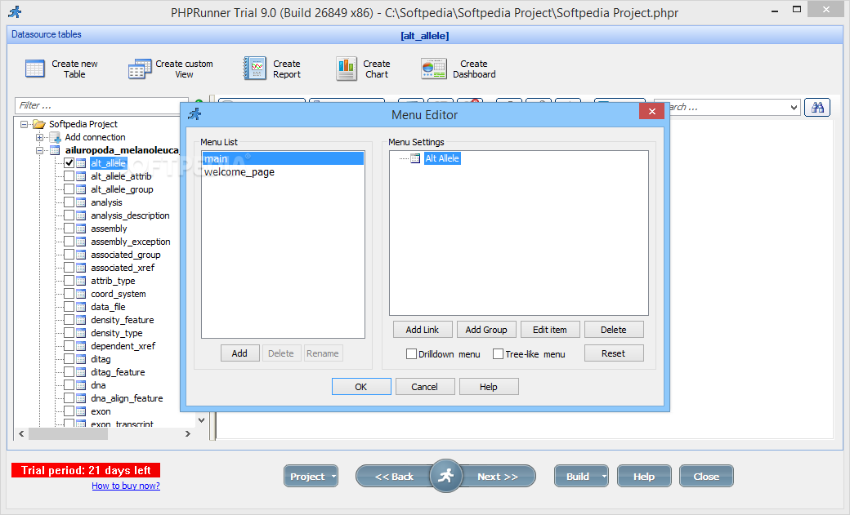The image size is (850, 515).
Task: Click the bottom Help button
Action: point(644,477)
